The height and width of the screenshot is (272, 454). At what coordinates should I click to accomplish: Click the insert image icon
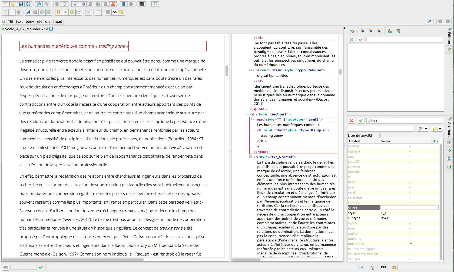click(x=48, y=12)
